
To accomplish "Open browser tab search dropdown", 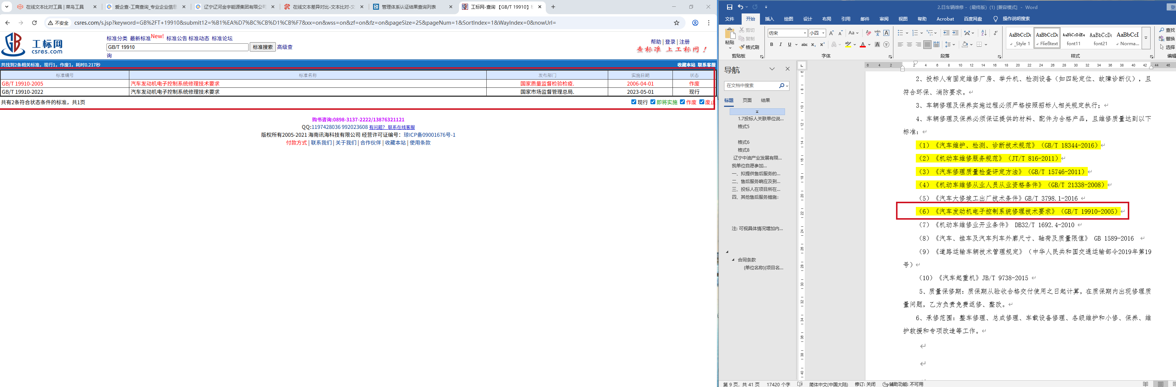I will click(x=6, y=7).
